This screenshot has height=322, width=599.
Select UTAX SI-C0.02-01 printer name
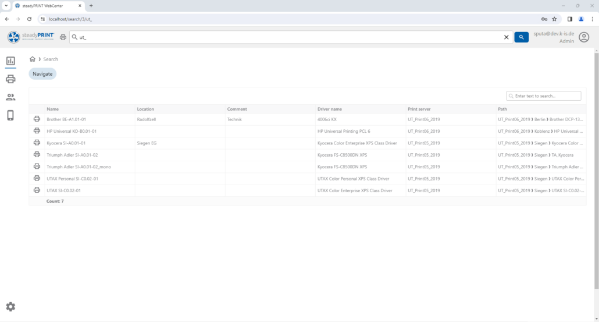(x=63, y=190)
